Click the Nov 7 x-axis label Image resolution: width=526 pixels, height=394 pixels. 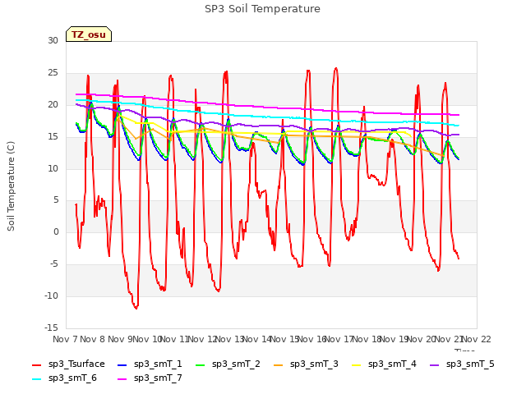(65, 339)
